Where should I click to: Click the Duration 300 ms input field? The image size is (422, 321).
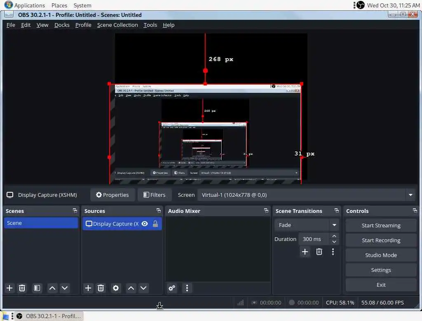coord(314,239)
